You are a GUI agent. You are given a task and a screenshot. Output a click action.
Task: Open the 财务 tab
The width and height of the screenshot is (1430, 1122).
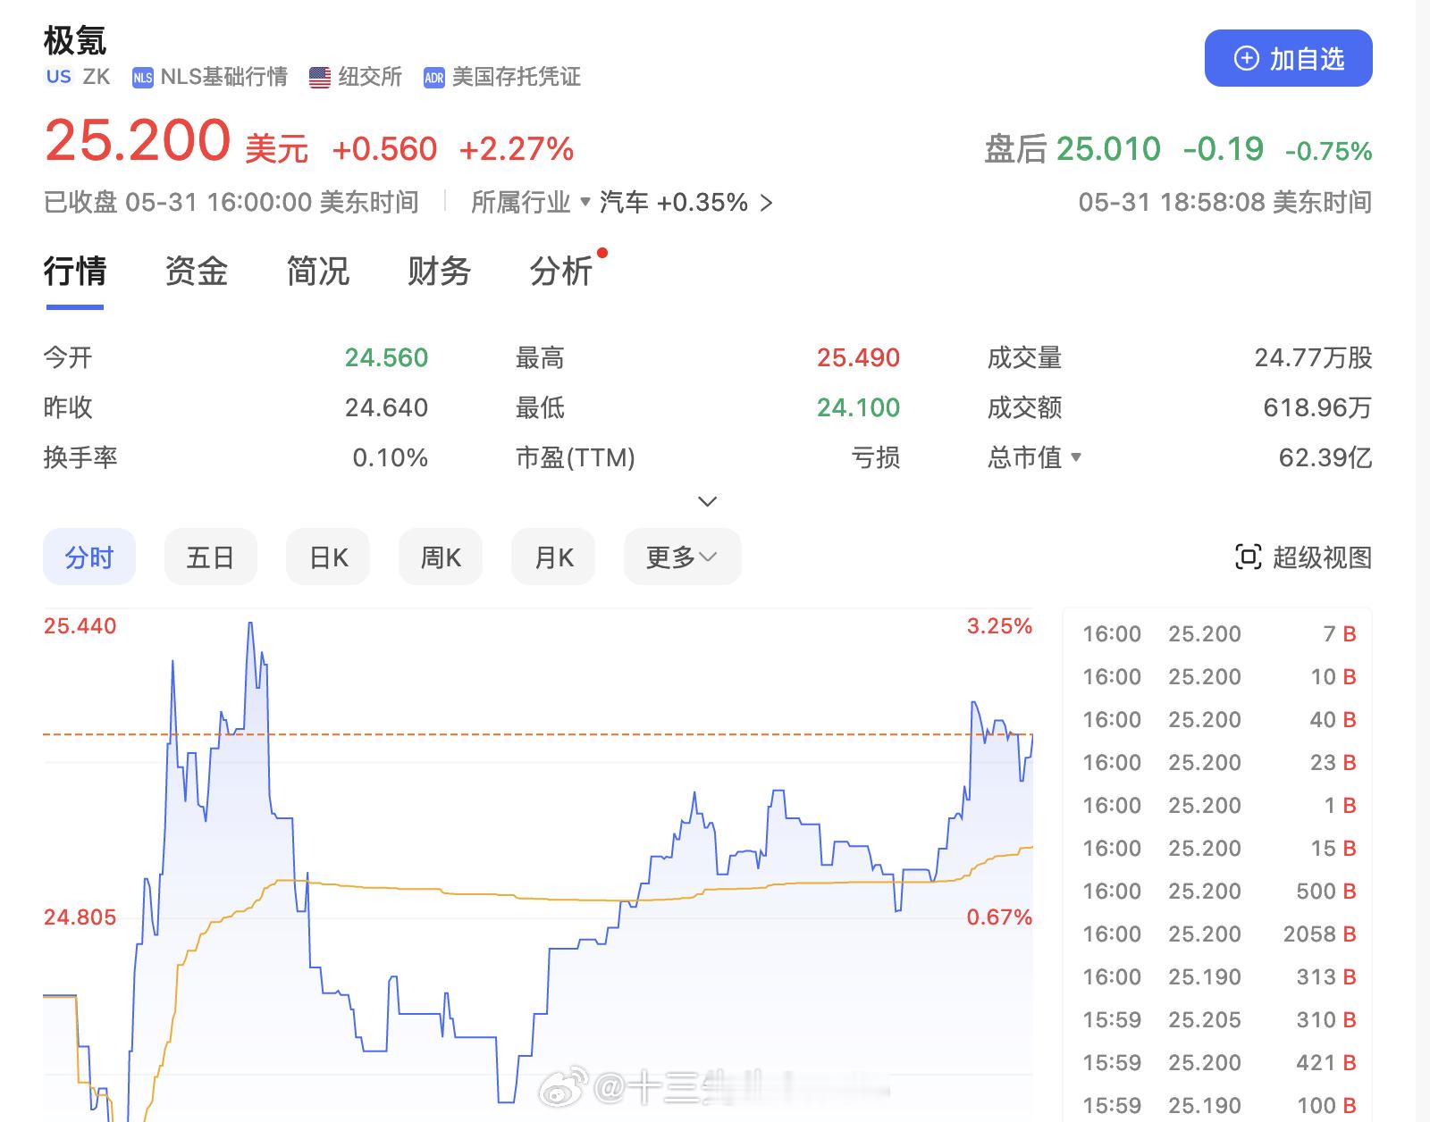click(x=440, y=272)
